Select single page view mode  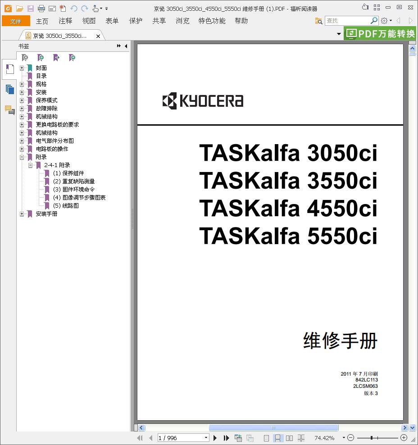pos(266,438)
